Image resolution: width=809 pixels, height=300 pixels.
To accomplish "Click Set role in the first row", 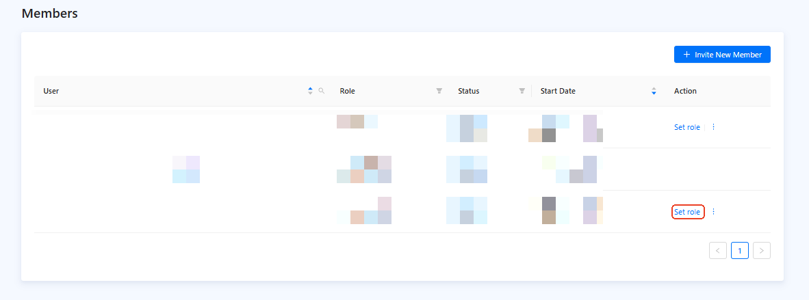I will [686, 127].
